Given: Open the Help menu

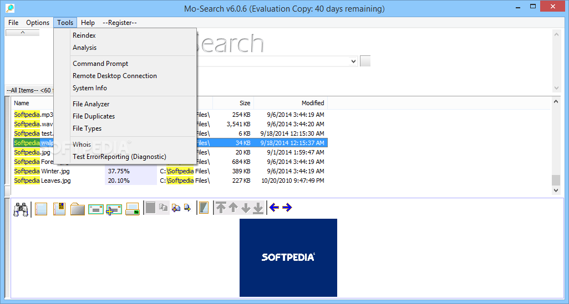Looking at the screenshot, I should [88, 23].
